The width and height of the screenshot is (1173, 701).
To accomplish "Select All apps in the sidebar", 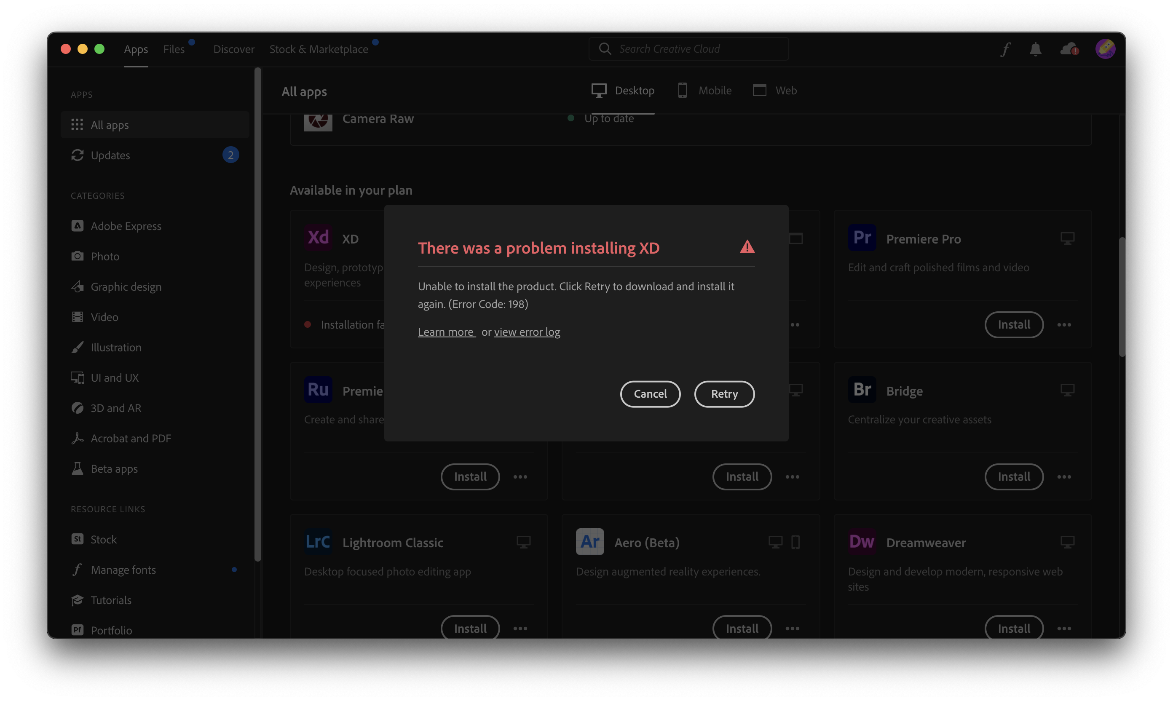I will coord(155,125).
